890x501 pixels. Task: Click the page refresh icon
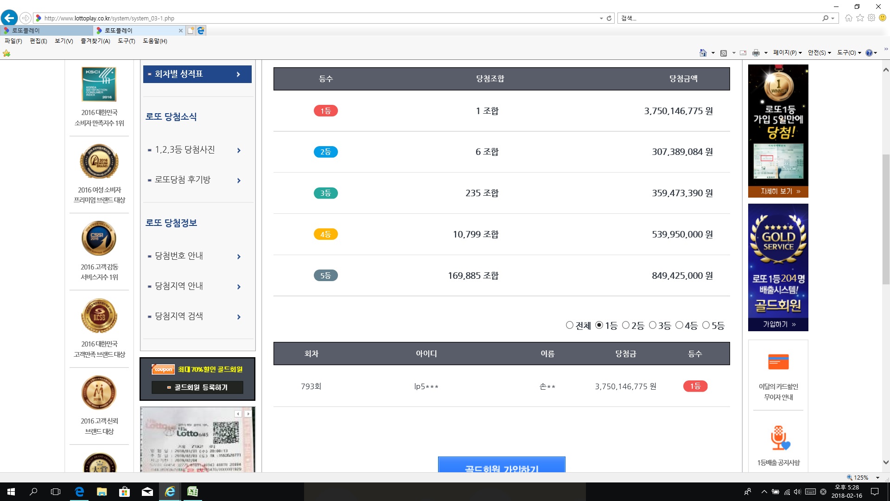pos(609,18)
